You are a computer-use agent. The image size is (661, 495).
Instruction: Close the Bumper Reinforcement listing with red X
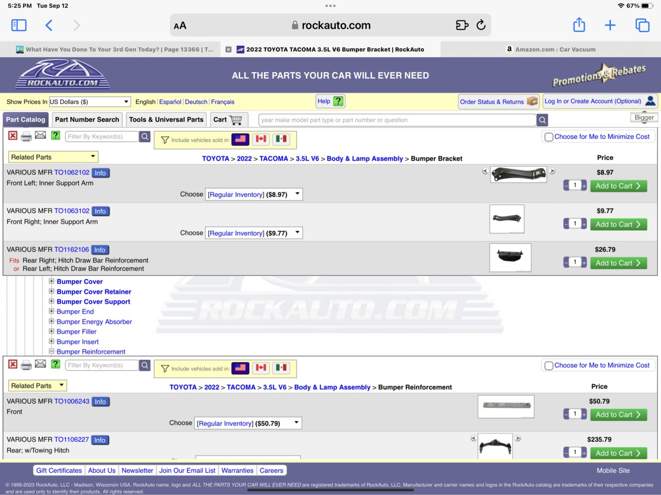click(x=13, y=364)
